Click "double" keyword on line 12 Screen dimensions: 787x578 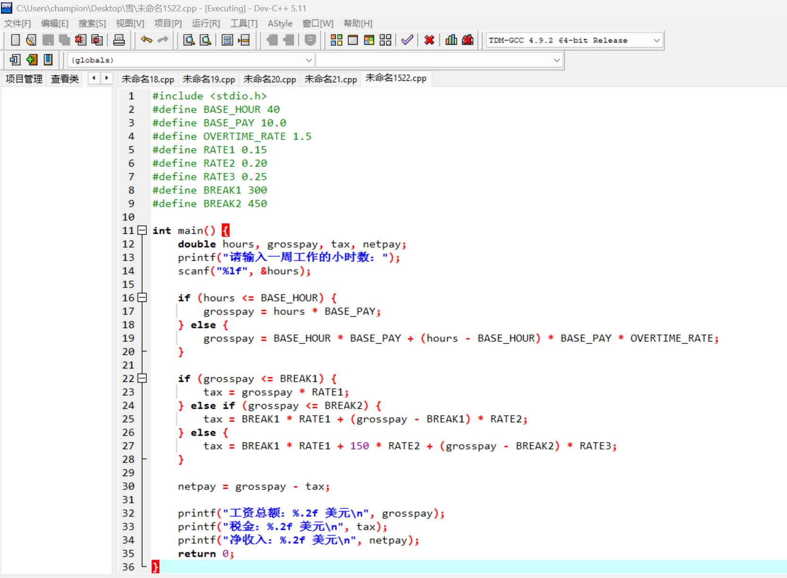[197, 244]
